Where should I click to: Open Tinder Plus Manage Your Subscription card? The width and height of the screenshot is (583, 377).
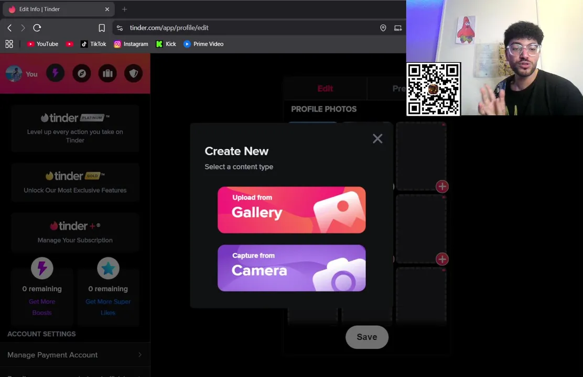pos(75,232)
